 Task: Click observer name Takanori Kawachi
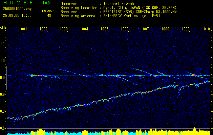coord(119,4)
